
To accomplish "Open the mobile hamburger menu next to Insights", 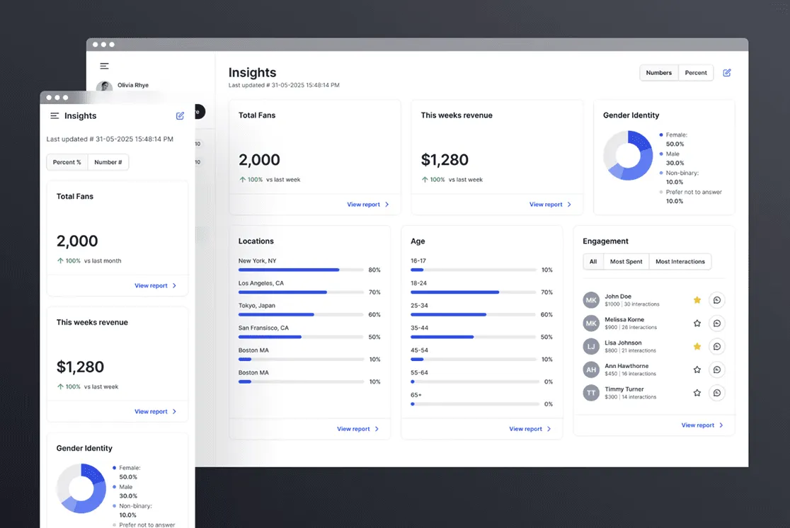I will pyautogui.click(x=55, y=116).
